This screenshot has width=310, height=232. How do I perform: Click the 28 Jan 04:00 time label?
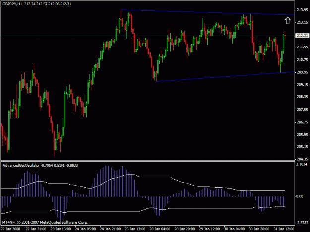tap(160, 229)
